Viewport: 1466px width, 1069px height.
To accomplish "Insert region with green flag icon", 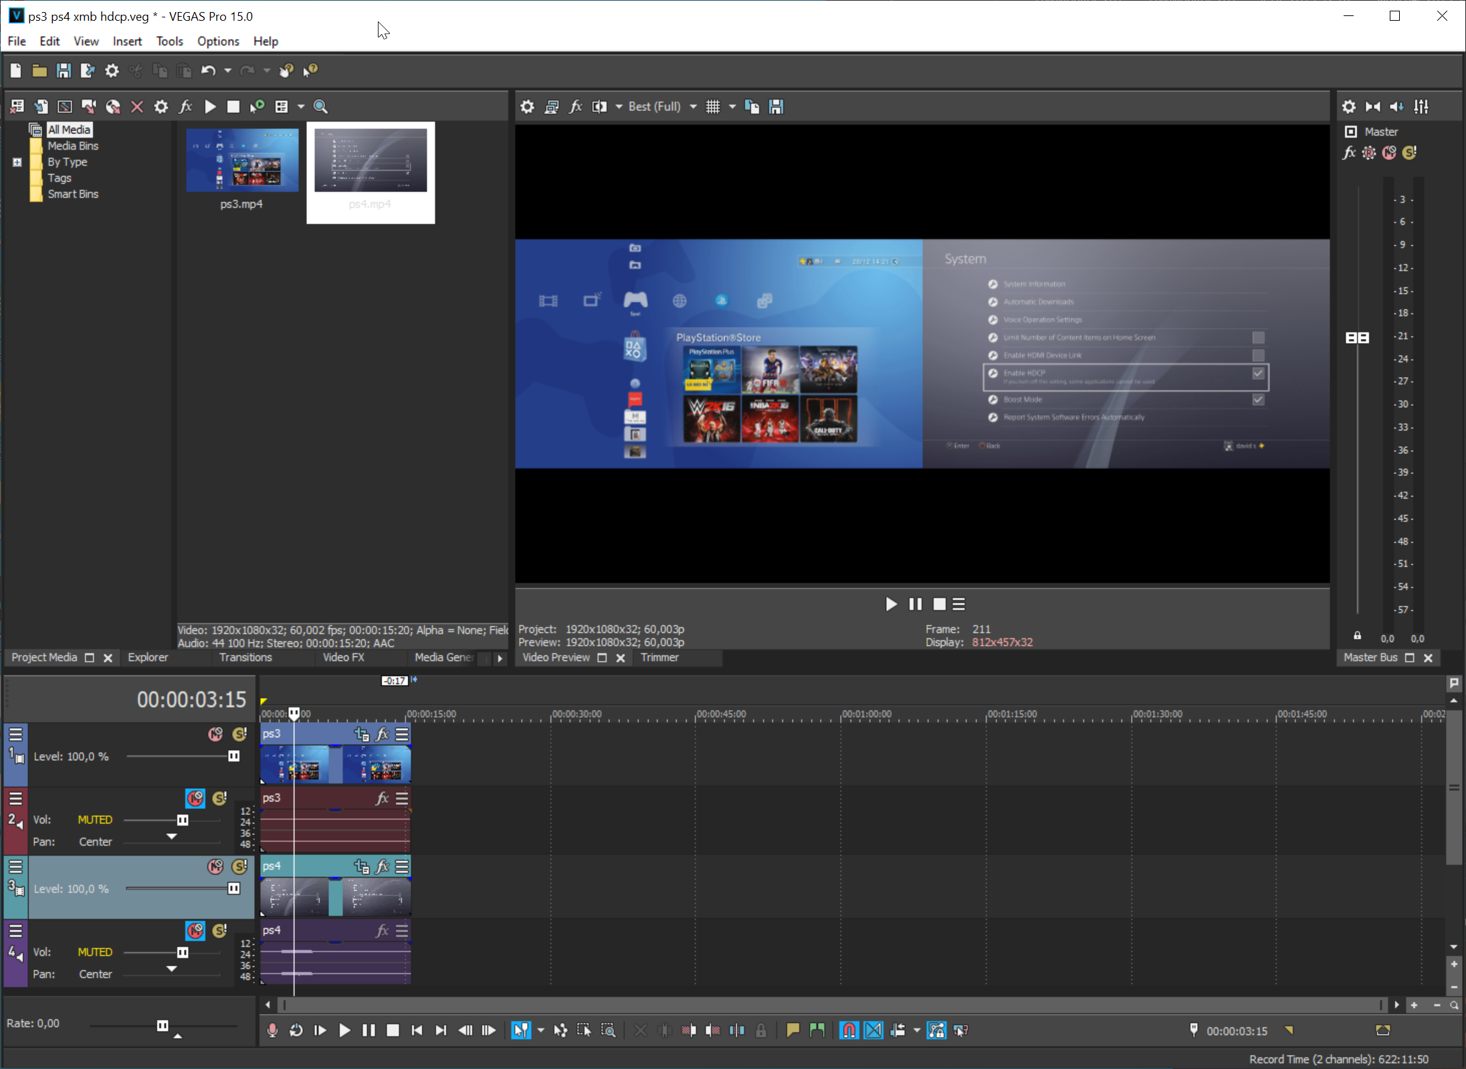I will tap(817, 1030).
